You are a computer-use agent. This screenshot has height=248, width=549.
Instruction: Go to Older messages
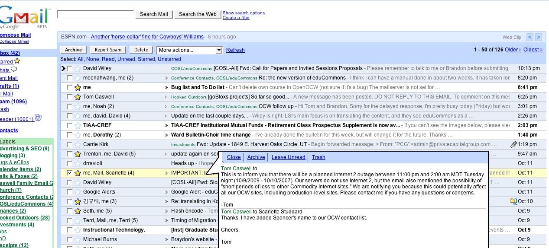(513, 50)
